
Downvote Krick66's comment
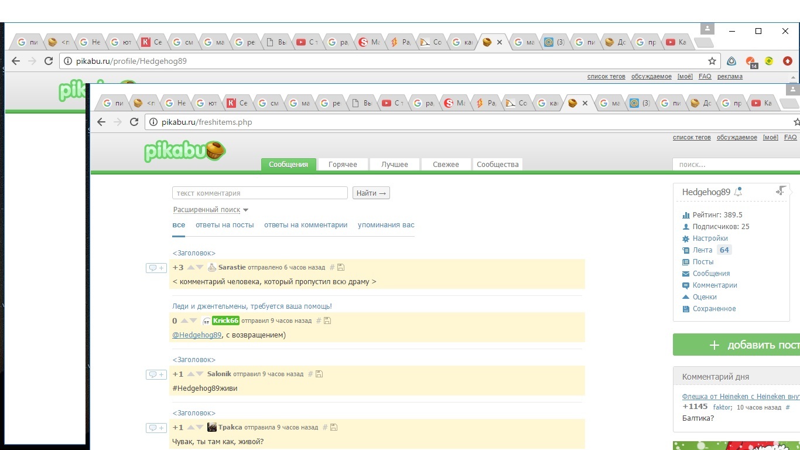click(x=193, y=321)
